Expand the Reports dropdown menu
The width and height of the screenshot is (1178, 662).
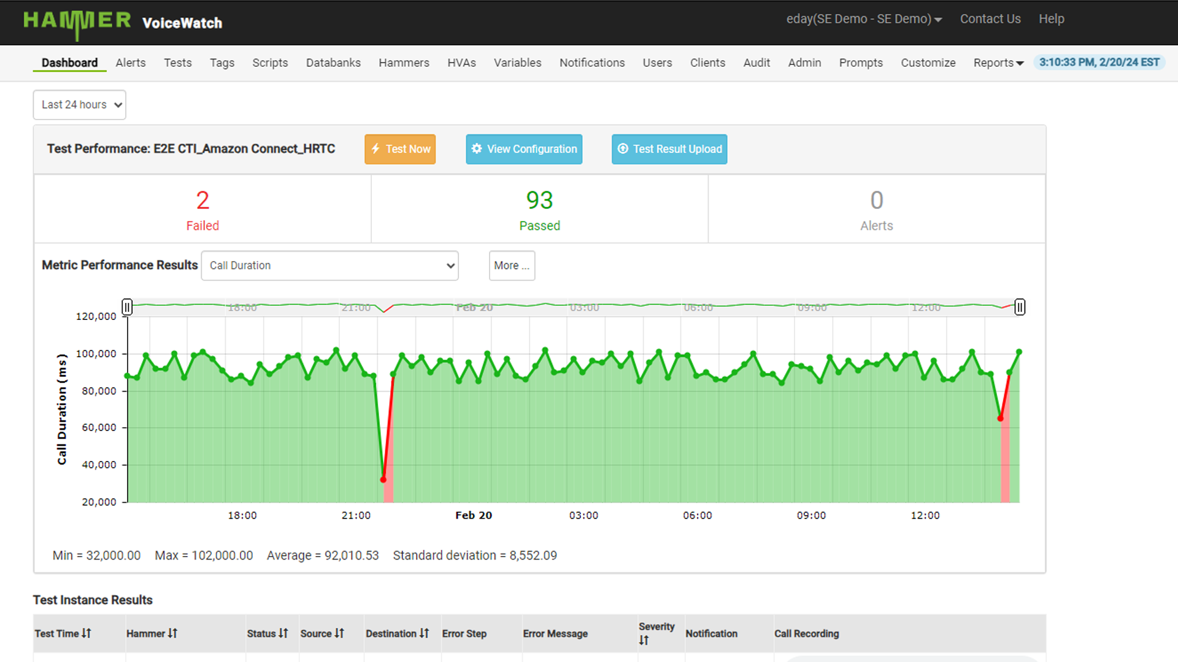[998, 63]
